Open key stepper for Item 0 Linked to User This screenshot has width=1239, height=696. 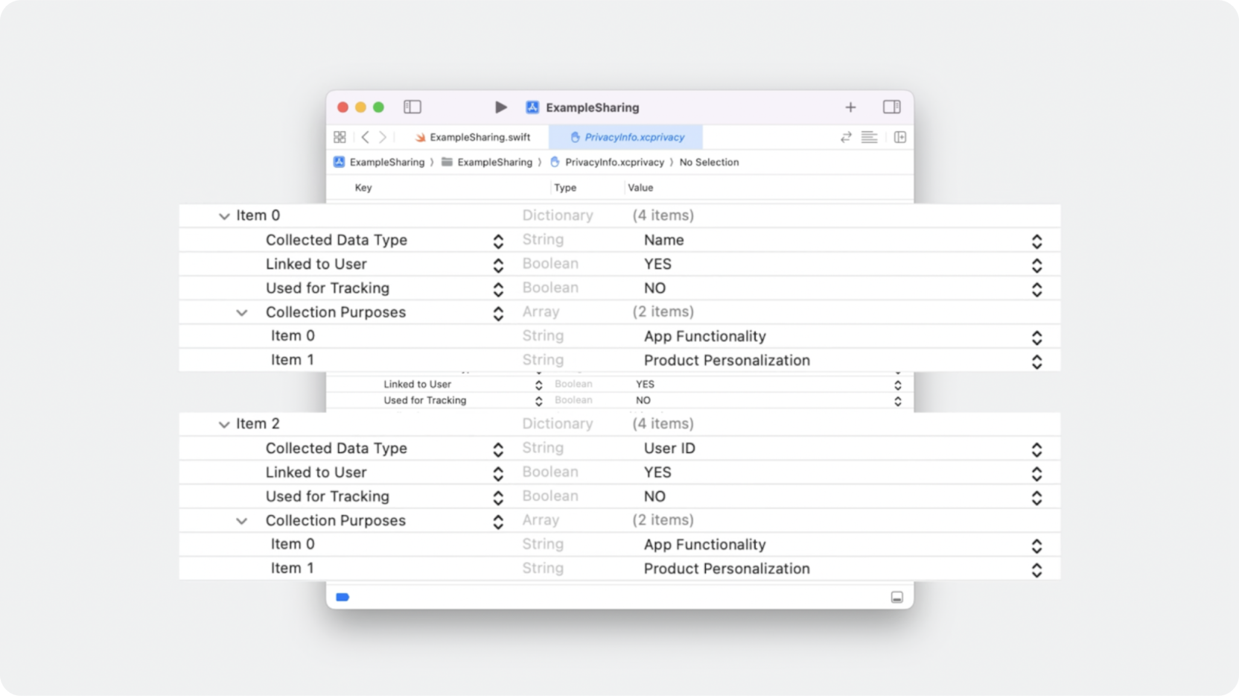pyautogui.click(x=498, y=265)
